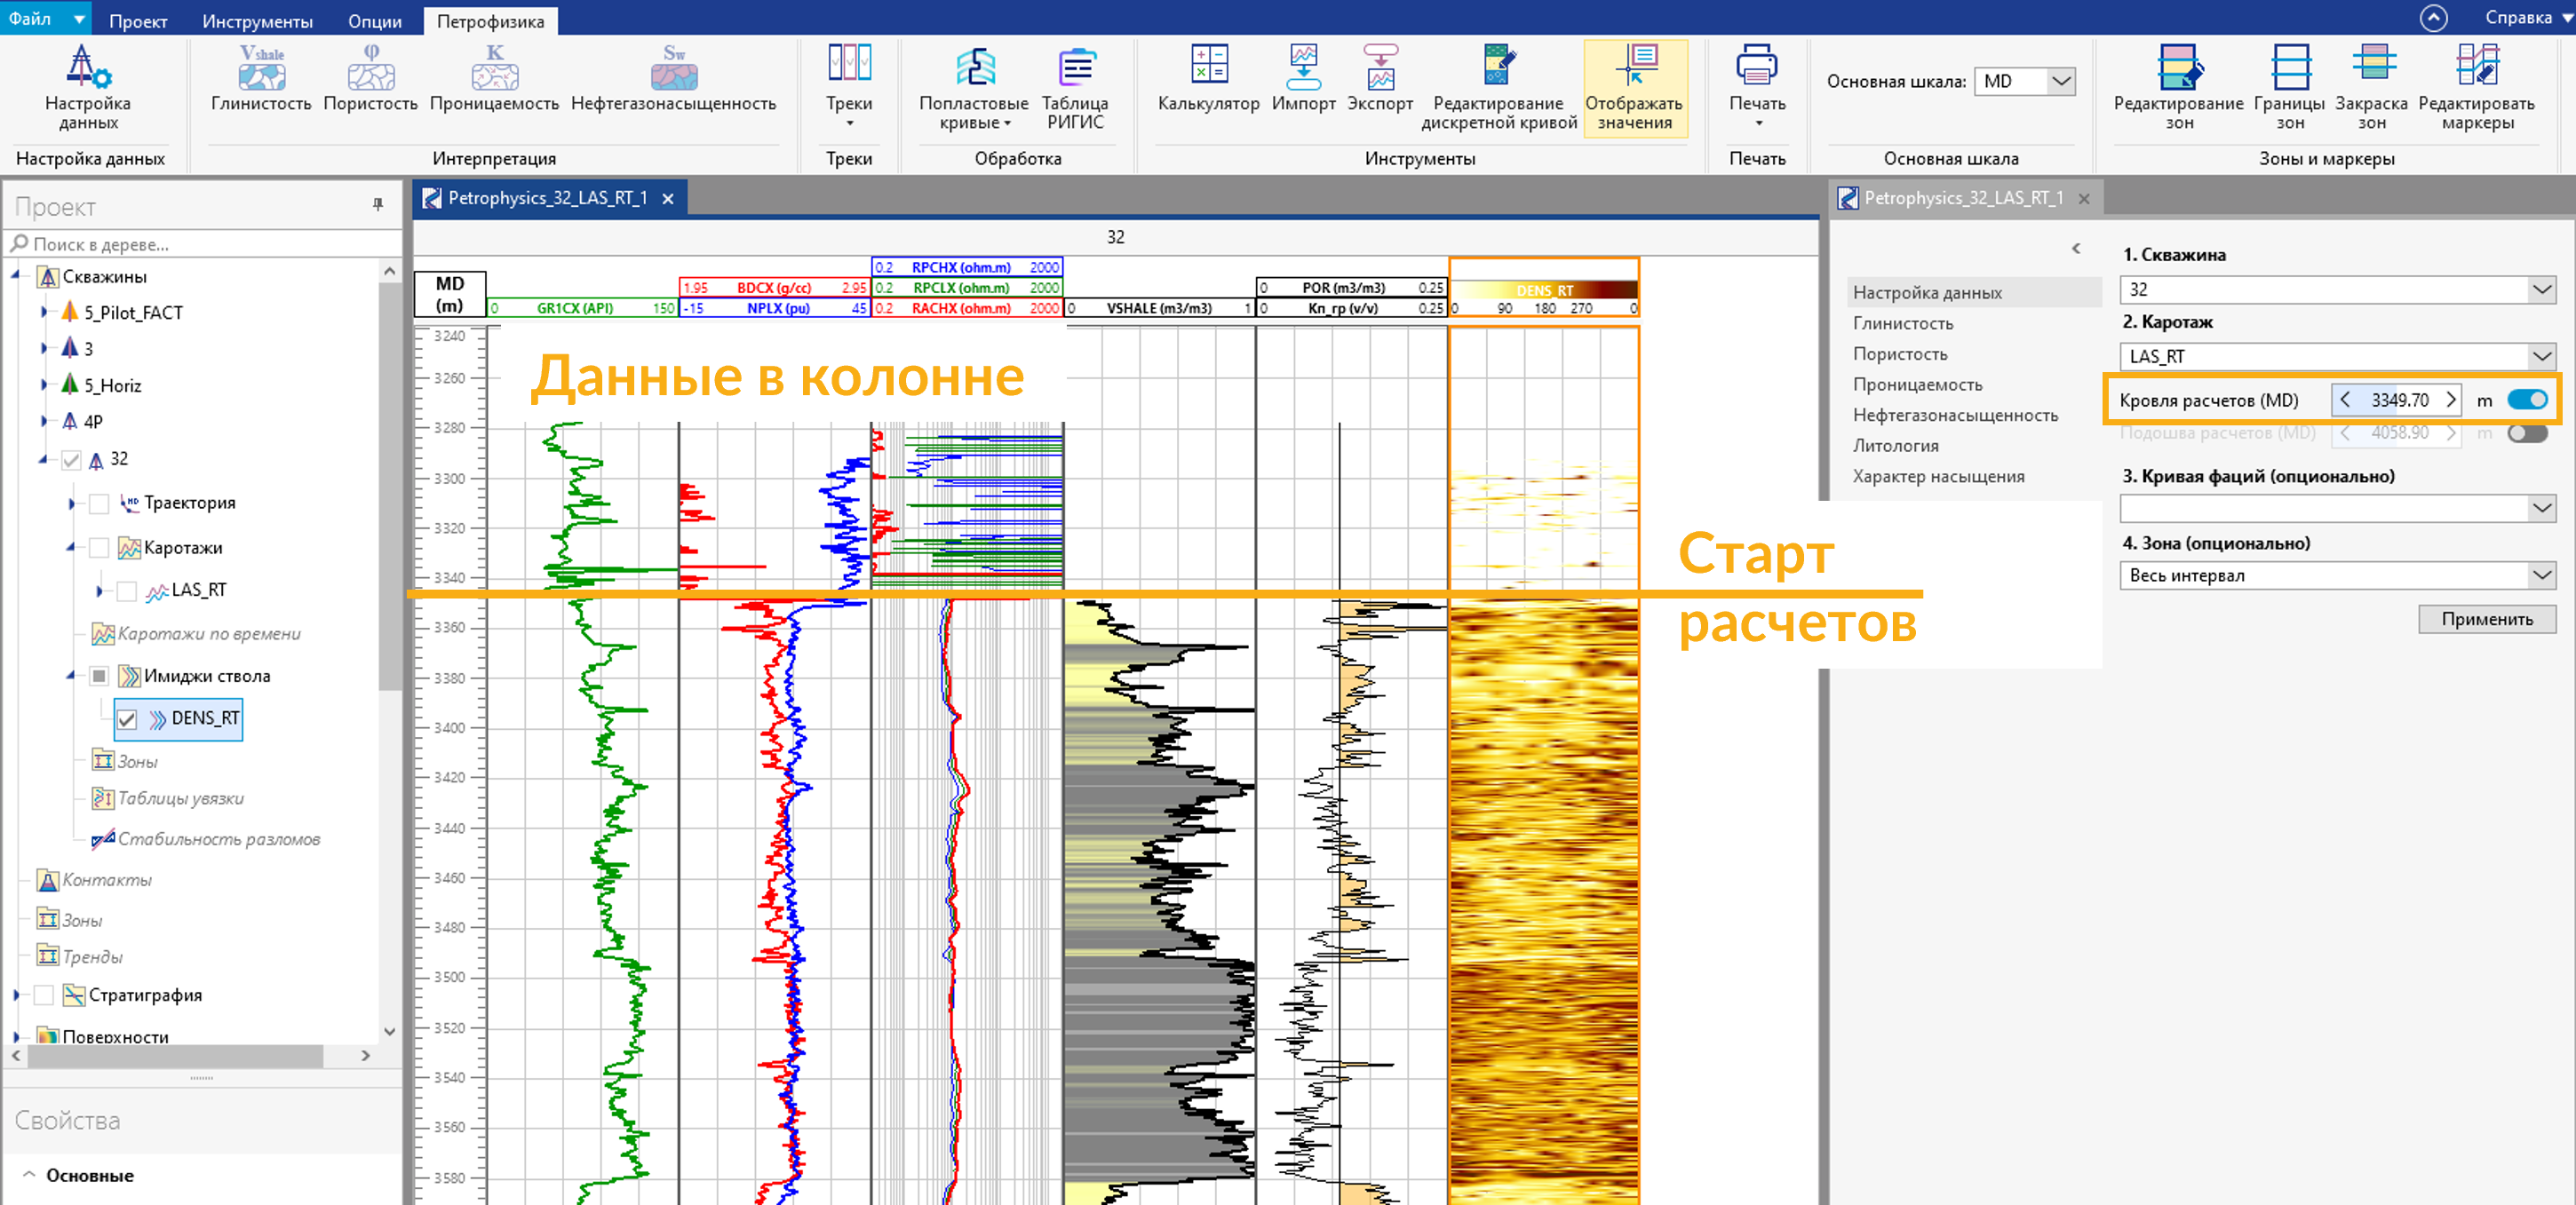This screenshot has height=1205, width=2576.
Task: Enable the Подошва расчетов (MD) switch
Action: pos(2527,433)
